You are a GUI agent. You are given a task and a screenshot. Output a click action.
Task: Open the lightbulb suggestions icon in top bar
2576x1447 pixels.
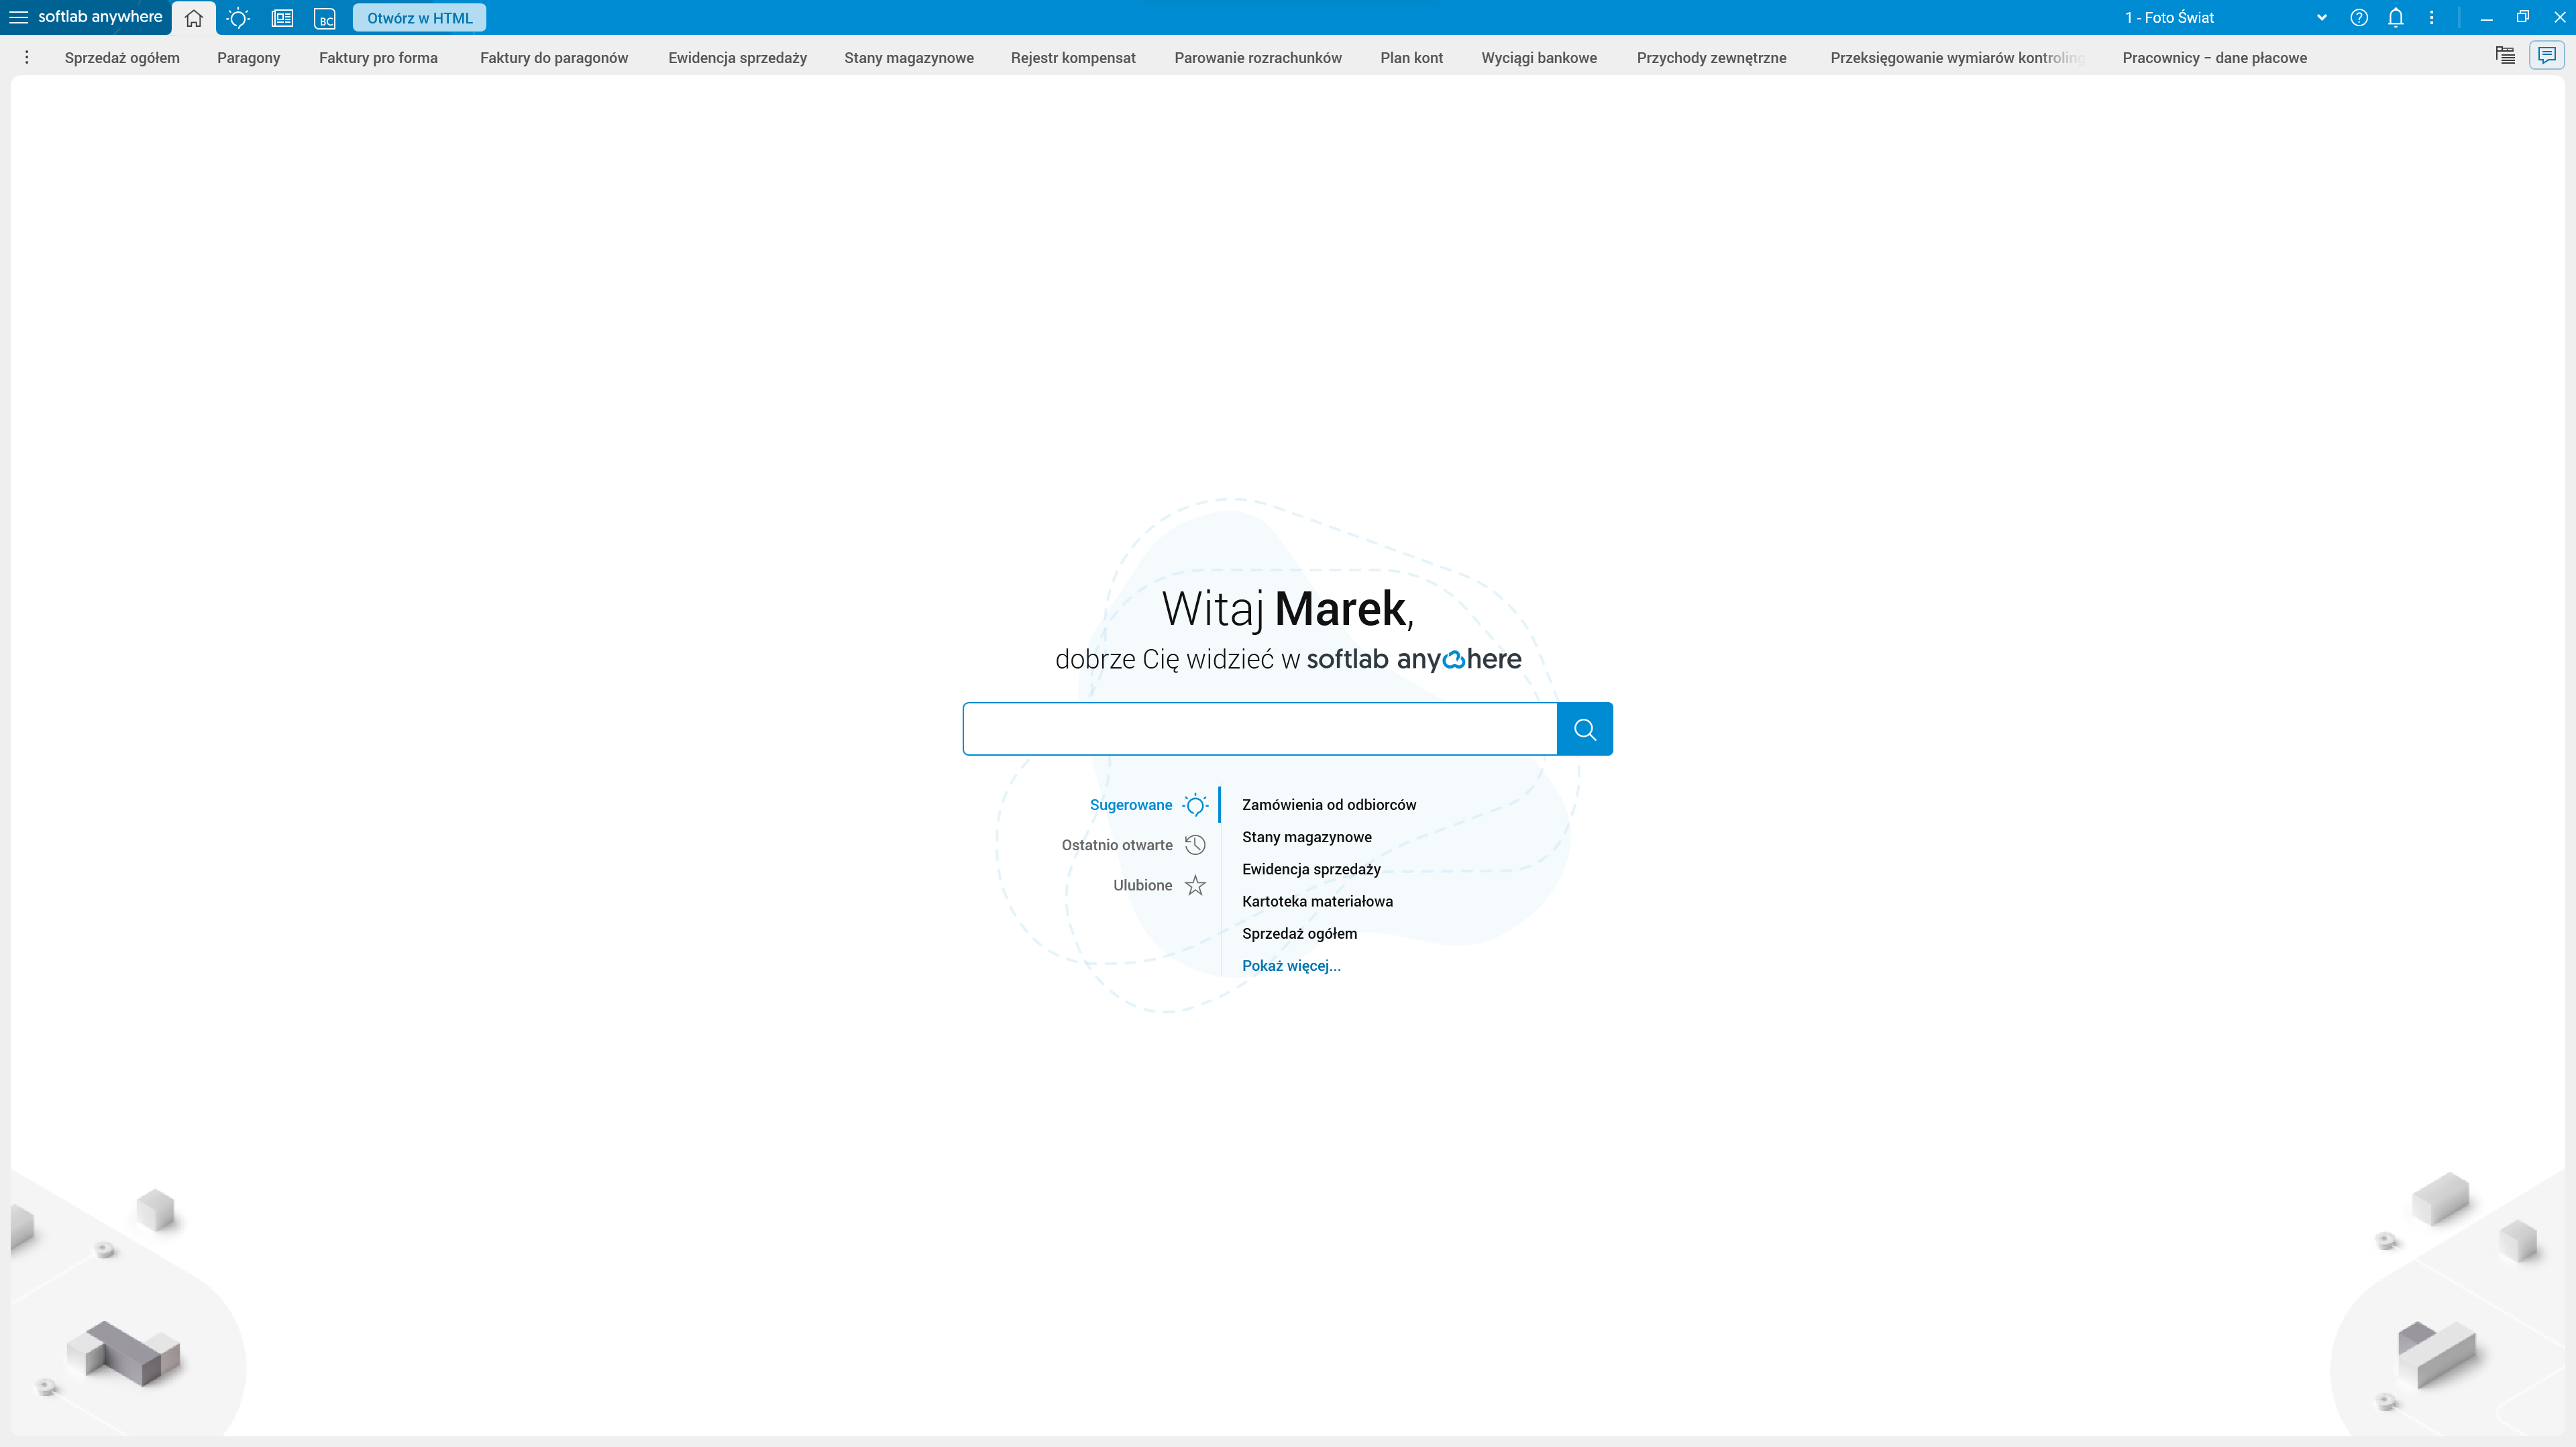238,18
